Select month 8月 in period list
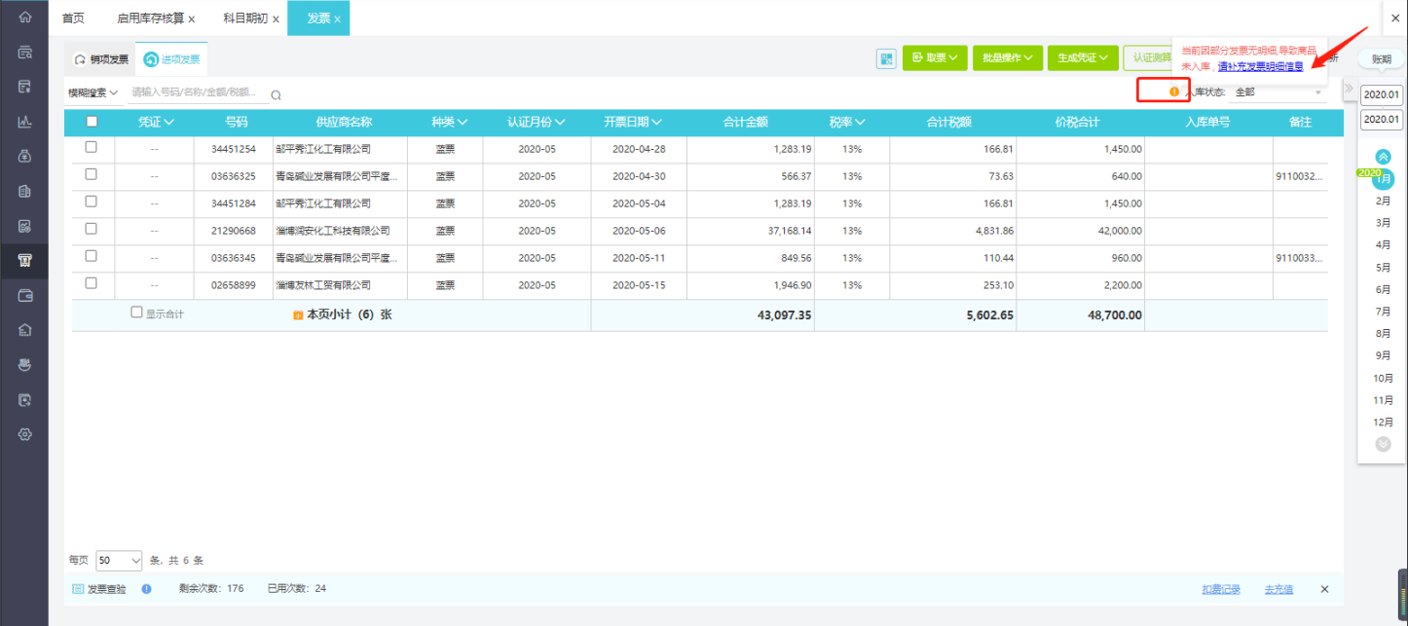Image resolution: width=1408 pixels, height=626 pixels. pyautogui.click(x=1383, y=333)
